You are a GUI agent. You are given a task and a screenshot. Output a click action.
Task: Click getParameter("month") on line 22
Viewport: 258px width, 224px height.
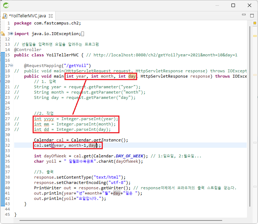(x=115, y=92)
